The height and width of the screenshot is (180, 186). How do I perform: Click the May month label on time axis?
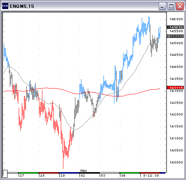click(84, 171)
